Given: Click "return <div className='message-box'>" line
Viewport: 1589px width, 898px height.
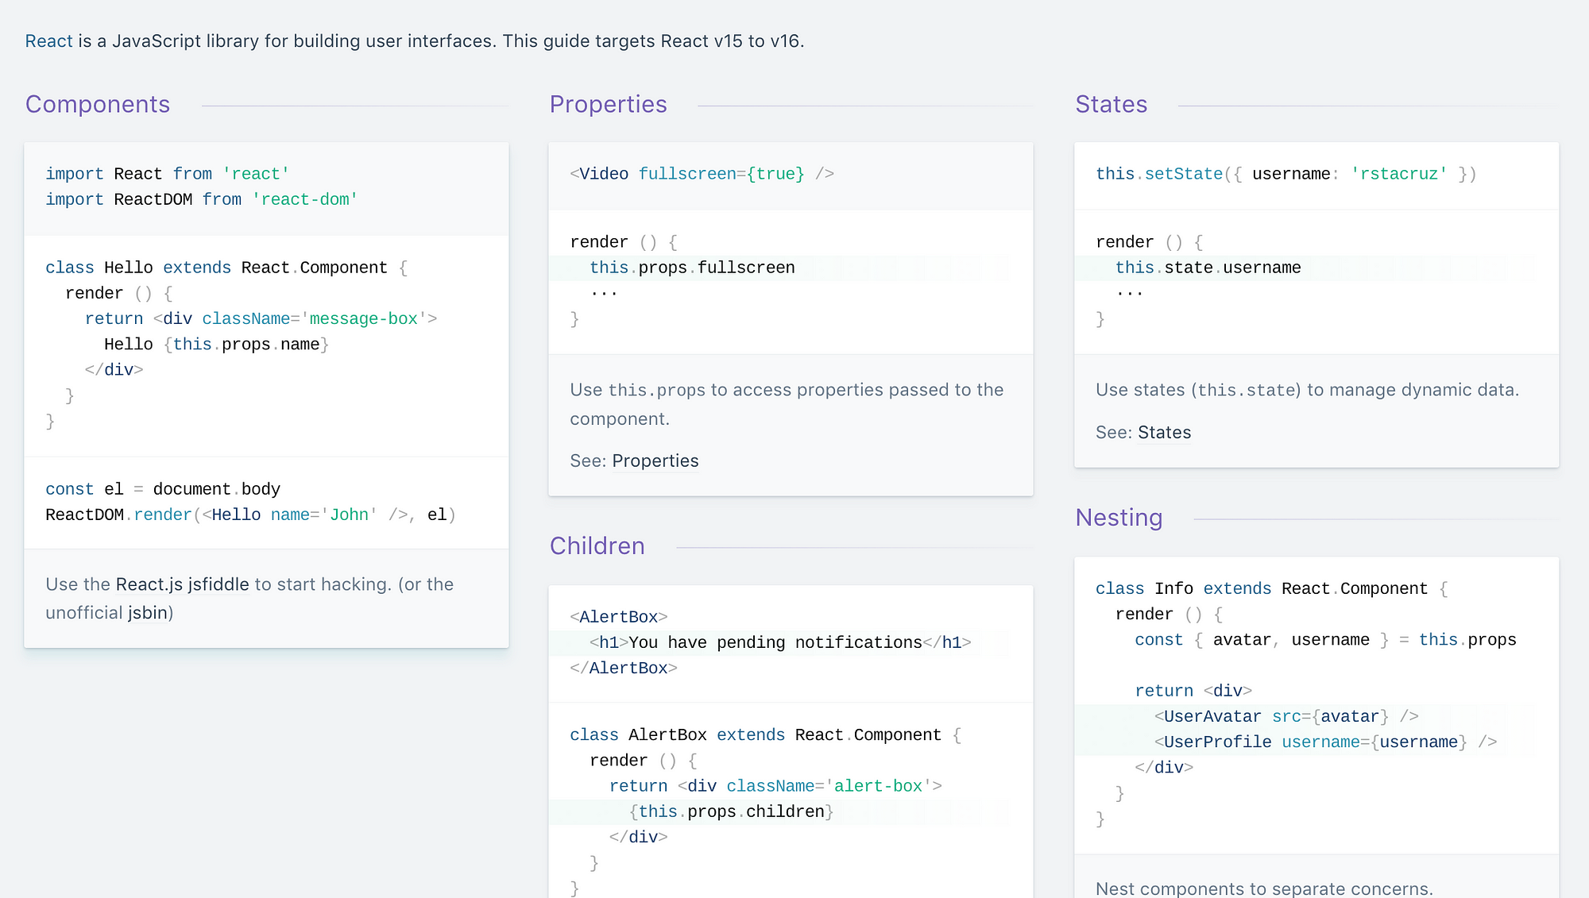Looking at the screenshot, I should tap(261, 318).
